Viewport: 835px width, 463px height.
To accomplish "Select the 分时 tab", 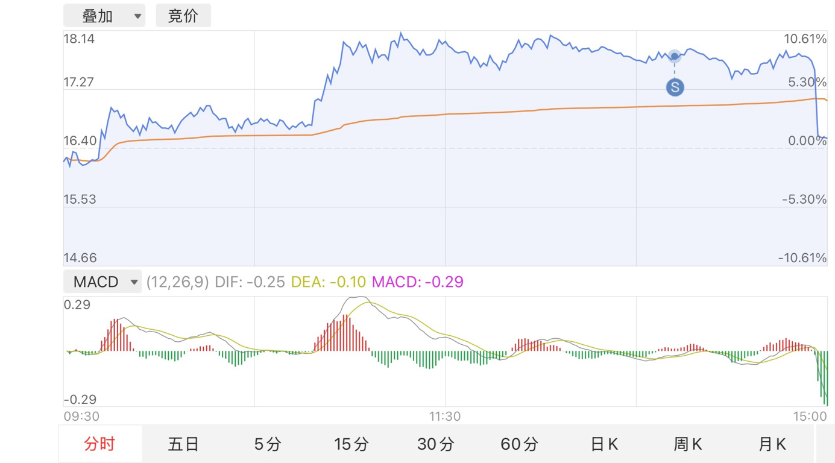I will click(x=100, y=444).
